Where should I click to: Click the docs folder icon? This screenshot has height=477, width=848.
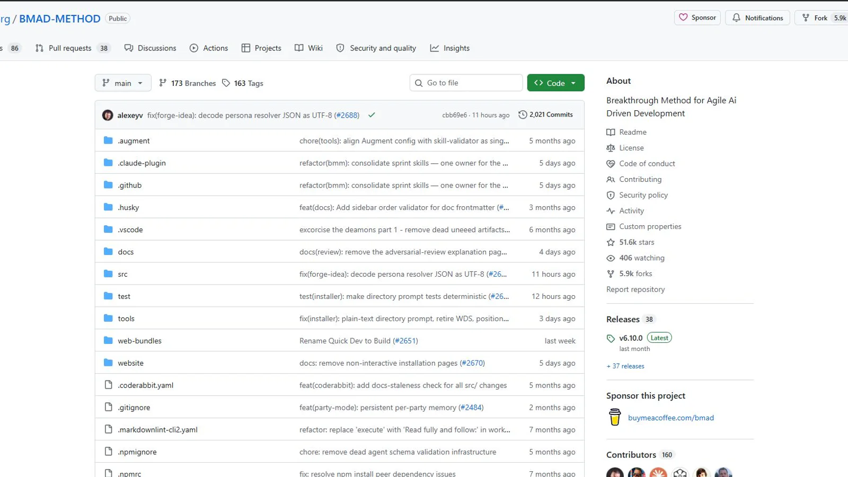(x=108, y=252)
